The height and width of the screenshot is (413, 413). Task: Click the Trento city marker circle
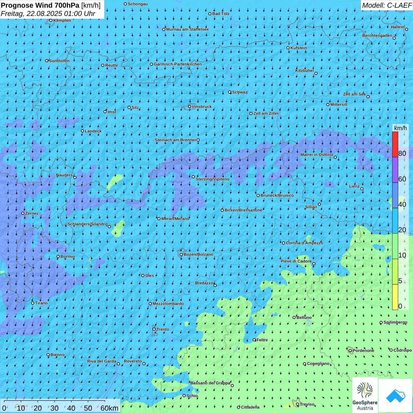click(154, 329)
